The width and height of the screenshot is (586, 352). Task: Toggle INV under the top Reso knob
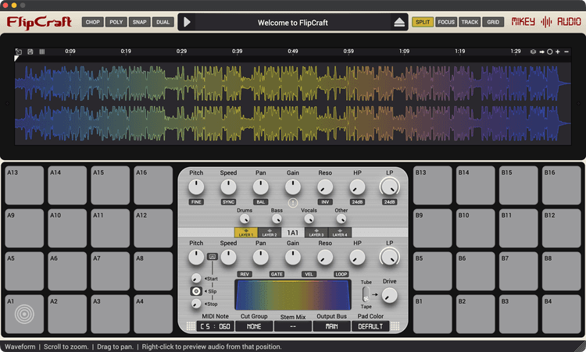[x=325, y=202]
